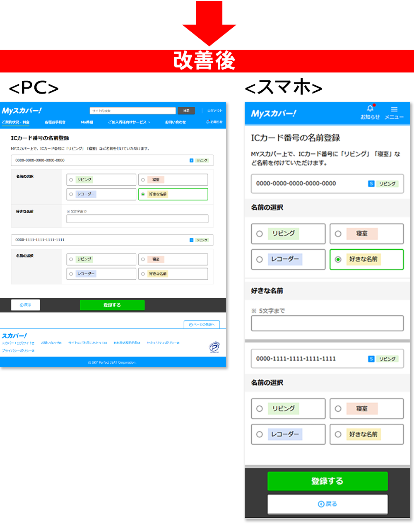Tap smartphone card number 0000-1111-1111-1111-1111

pyautogui.click(x=296, y=359)
